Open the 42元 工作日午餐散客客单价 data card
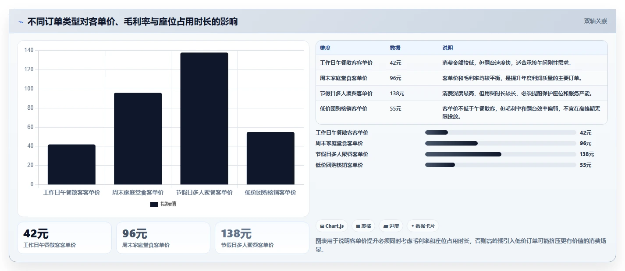 (64, 238)
